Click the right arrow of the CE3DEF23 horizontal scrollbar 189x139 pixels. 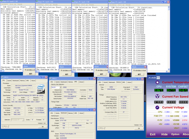(167, 72)
